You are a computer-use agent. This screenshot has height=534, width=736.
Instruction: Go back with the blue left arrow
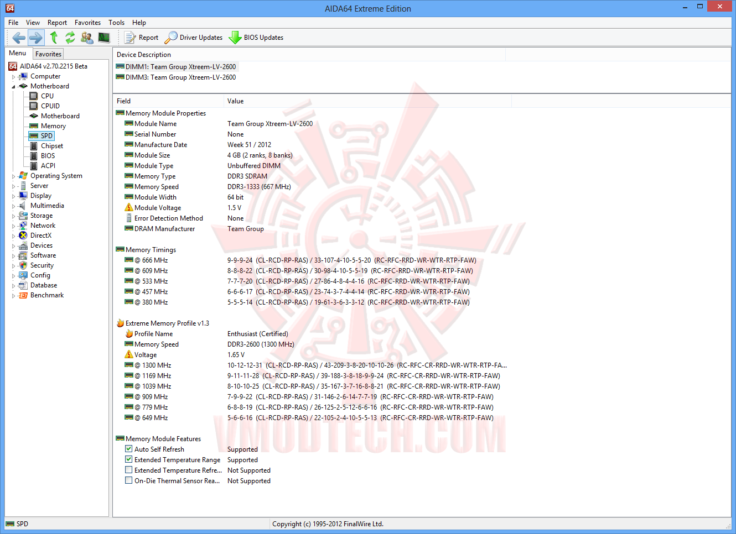[19, 38]
